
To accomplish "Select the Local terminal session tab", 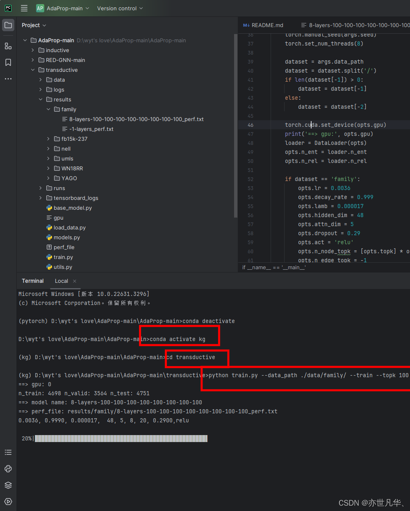I will coord(61,281).
